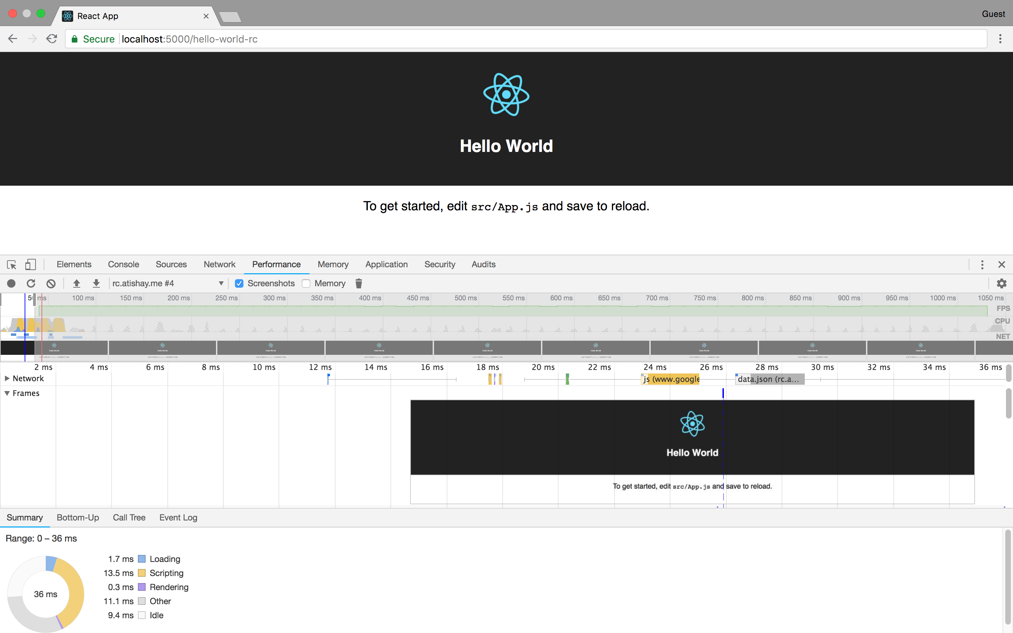Select the Summary tab
This screenshot has height=633, width=1013.
pyautogui.click(x=25, y=518)
